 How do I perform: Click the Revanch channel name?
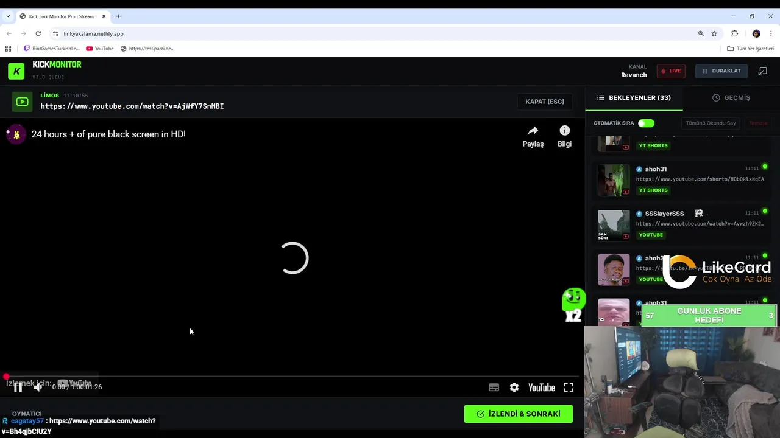point(634,75)
